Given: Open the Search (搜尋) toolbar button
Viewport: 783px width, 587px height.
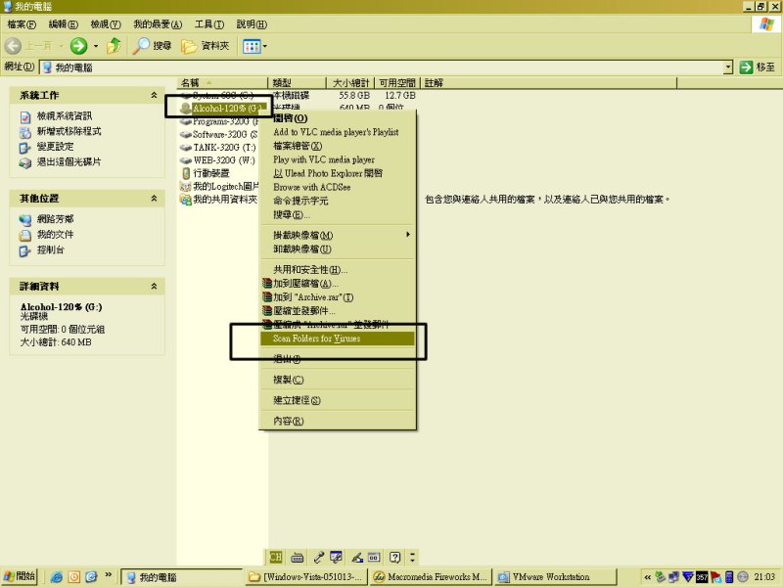Looking at the screenshot, I should pos(153,46).
